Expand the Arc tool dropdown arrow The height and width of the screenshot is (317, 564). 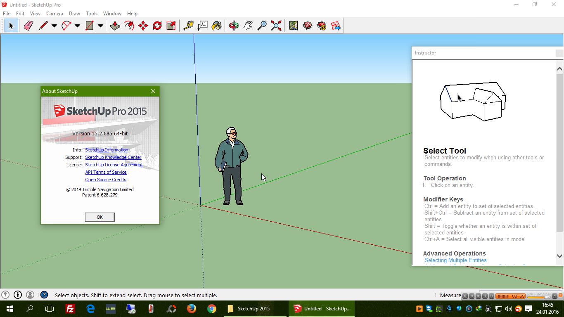pyautogui.click(x=77, y=26)
